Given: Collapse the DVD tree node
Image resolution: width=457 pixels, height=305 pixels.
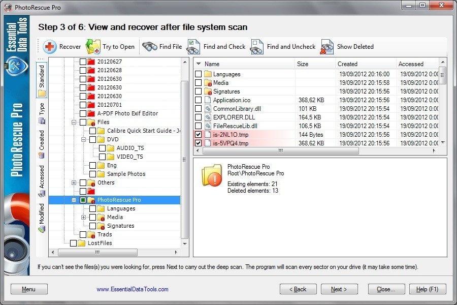Looking at the screenshot, I should point(84,139).
